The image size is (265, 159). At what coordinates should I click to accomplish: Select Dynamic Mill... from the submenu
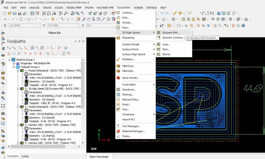pyautogui.click(x=174, y=33)
